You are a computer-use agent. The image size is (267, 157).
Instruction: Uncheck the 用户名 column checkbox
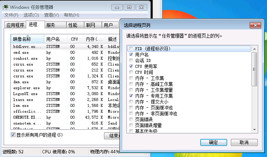point(131,55)
